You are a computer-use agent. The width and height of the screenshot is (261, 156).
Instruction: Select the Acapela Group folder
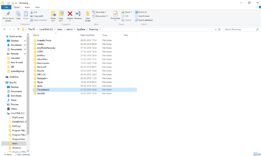tap(85, 40)
